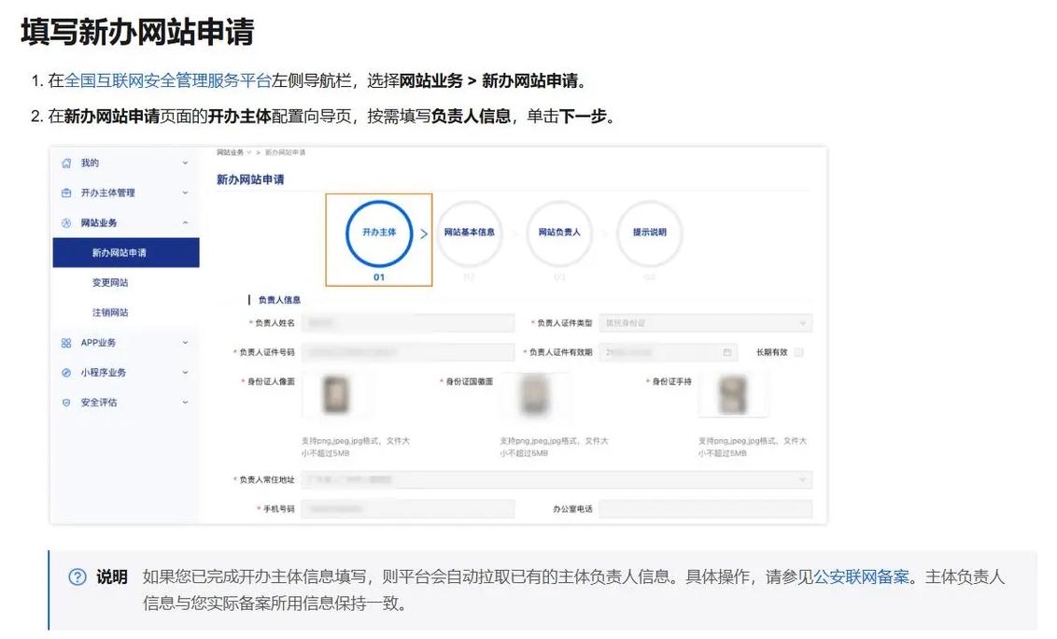Click the 网站业务 breadcrumb
The image size is (1057, 639).
tap(230, 152)
